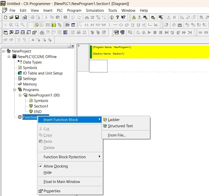Click the SMA mnemonics view icon
Viewport: 209px width, 196px height.
[x=67, y=25]
